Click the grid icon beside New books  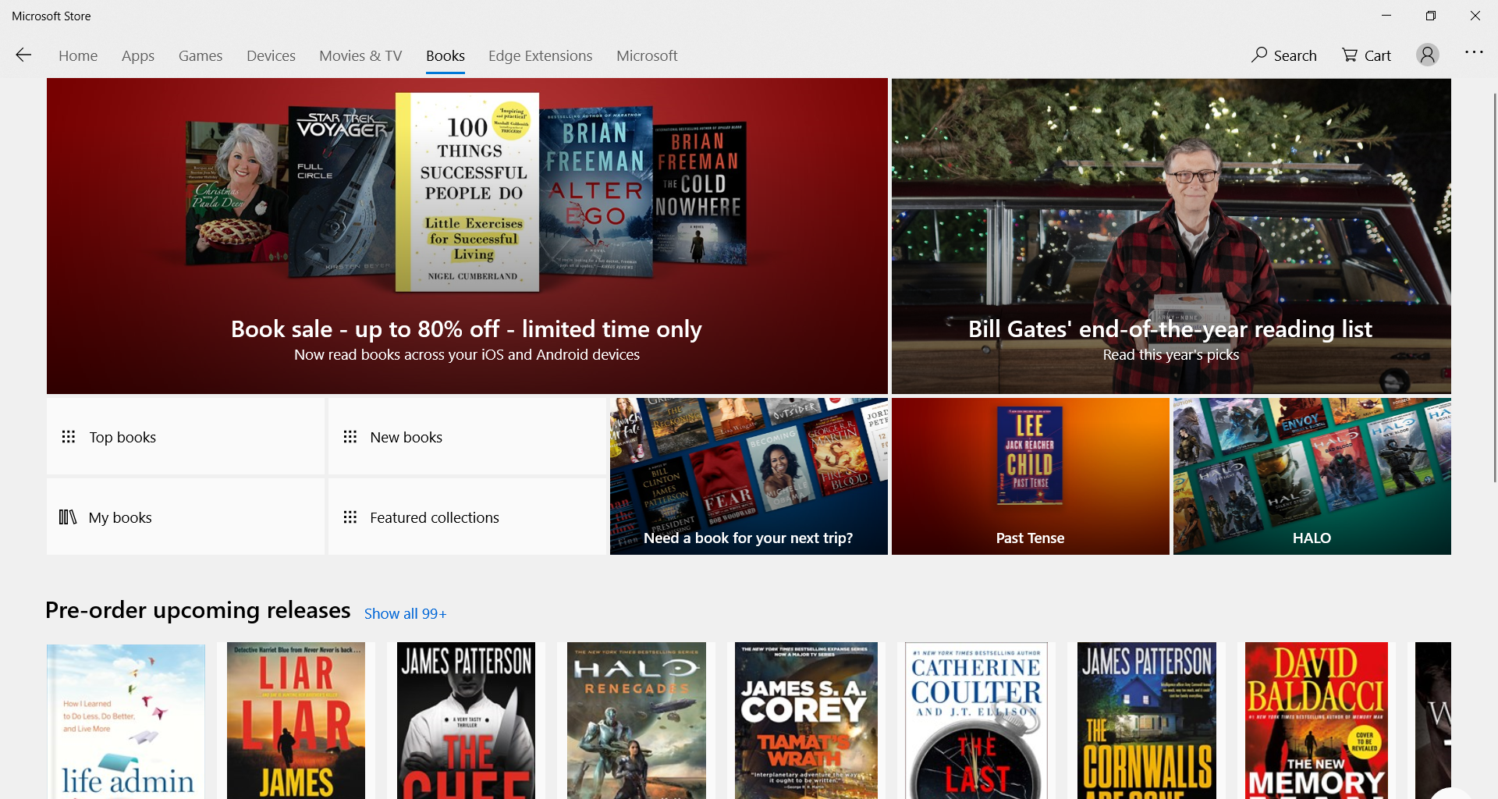(350, 437)
